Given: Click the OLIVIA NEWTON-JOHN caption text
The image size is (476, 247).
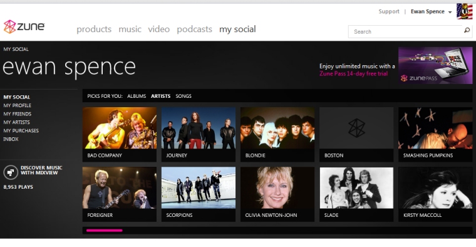Looking at the screenshot, I should coord(271,215).
